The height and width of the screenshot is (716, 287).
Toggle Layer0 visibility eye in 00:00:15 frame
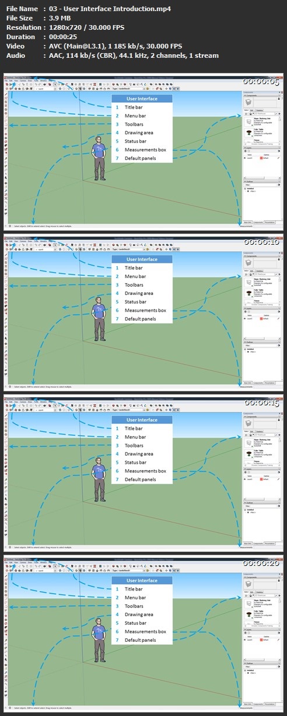(245, 481)
